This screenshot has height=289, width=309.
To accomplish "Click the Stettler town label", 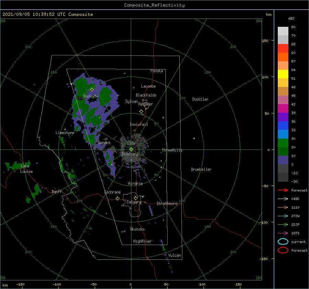I will click(x=200, y=99).
